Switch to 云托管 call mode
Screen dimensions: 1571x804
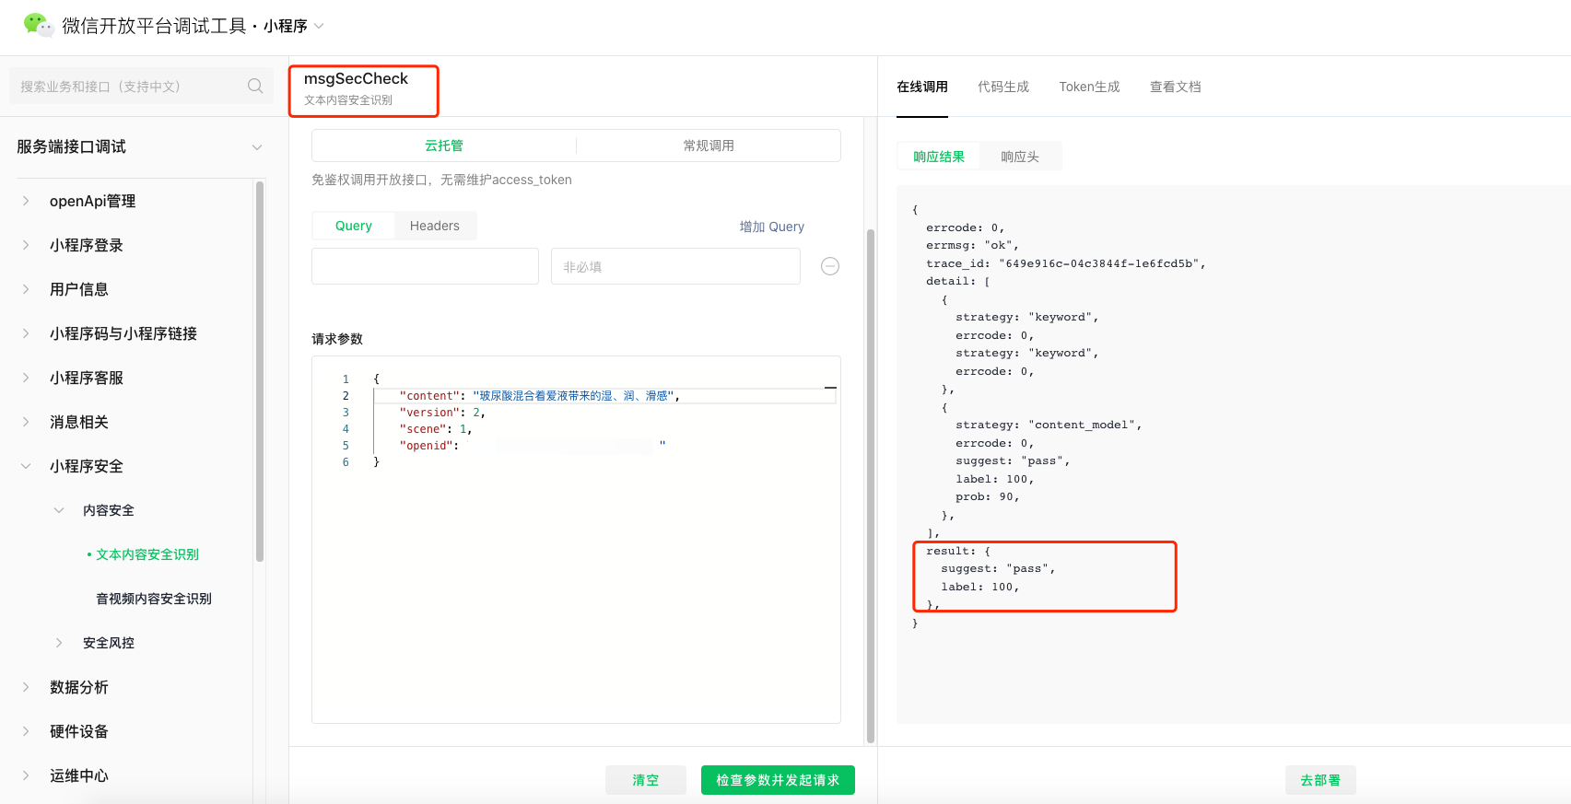click(444, 146)
